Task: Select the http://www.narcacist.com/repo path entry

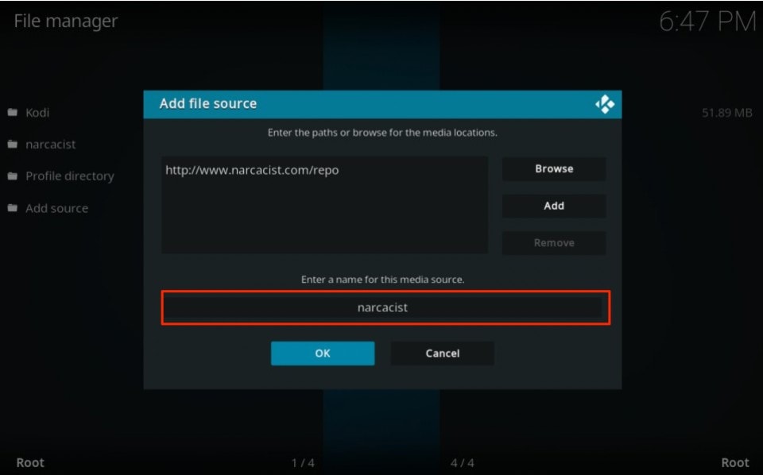Action: 252,170
